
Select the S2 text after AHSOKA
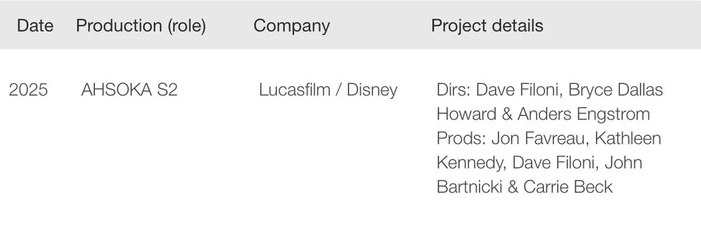point(167,89)
